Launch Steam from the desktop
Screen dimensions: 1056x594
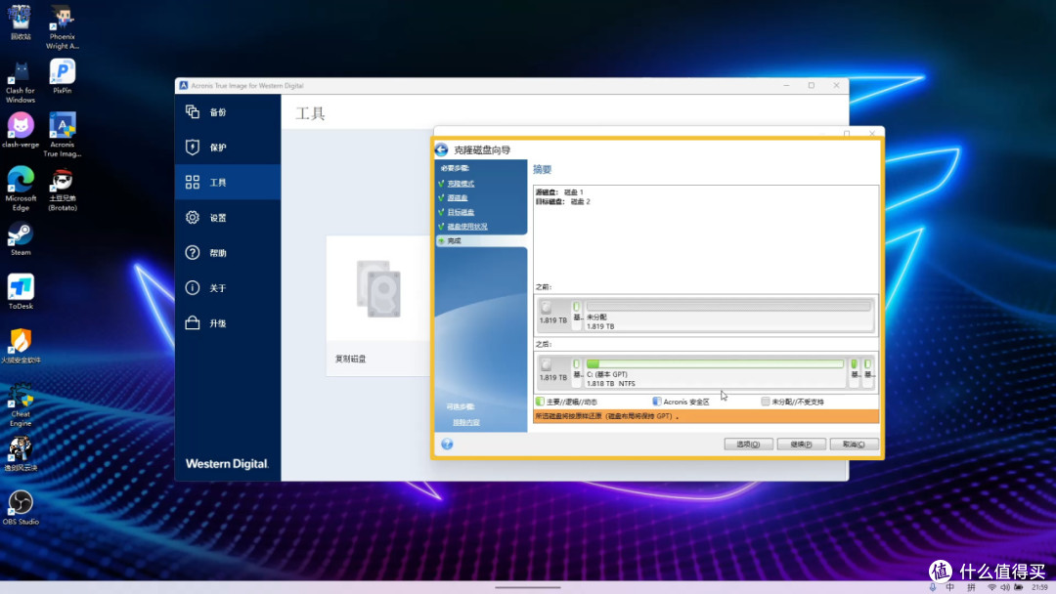[x=21, y=238]
